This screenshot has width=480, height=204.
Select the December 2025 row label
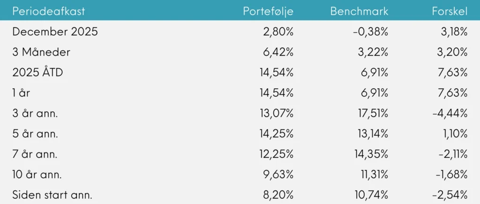(x=55, y=32)
